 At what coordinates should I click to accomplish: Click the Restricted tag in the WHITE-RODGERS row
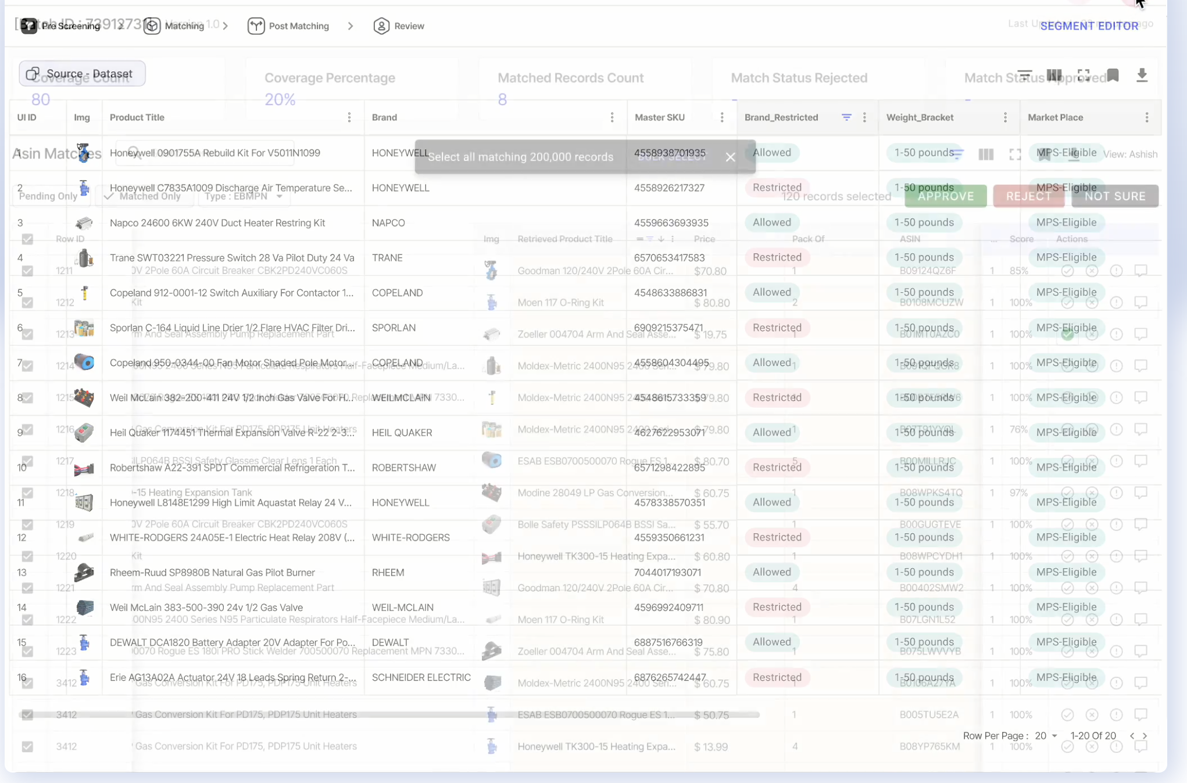pos(777,537)
